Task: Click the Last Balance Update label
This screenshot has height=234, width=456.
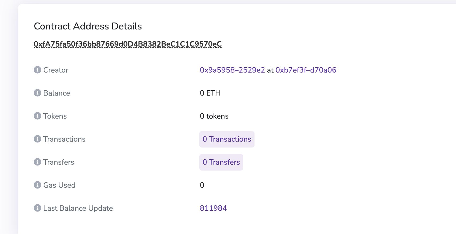Action: coord(78,208)
